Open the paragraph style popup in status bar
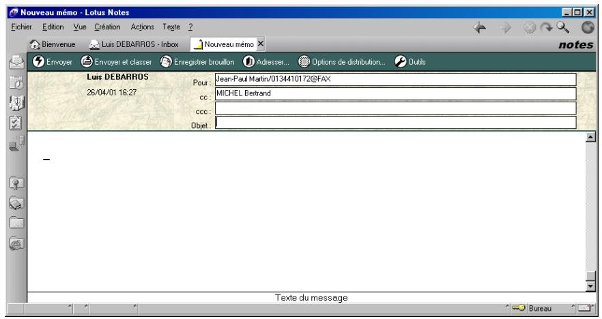 pos(114,308)
